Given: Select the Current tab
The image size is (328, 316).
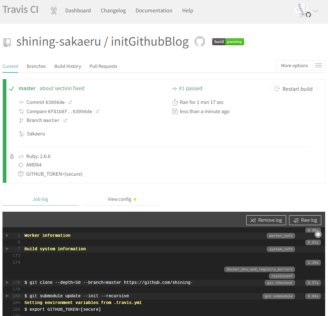Looking at the screenshot, I should pos(10,66).
